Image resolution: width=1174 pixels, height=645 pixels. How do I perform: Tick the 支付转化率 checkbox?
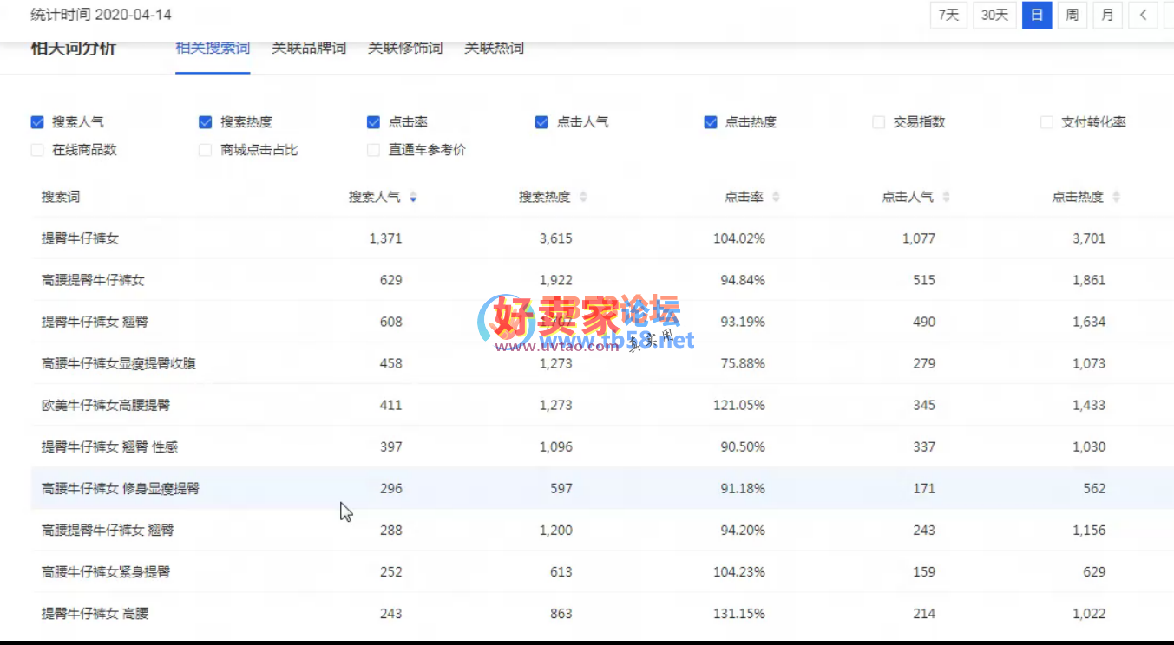(x=1046, y=122)
